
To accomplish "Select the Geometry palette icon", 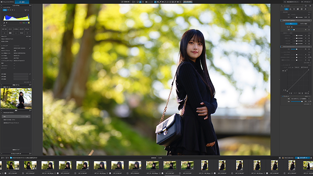I will coord(298,9).
